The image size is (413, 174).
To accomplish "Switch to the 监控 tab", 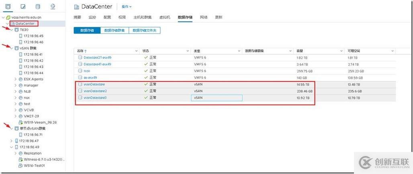I will pyautogui.click(x=92, y=17).
